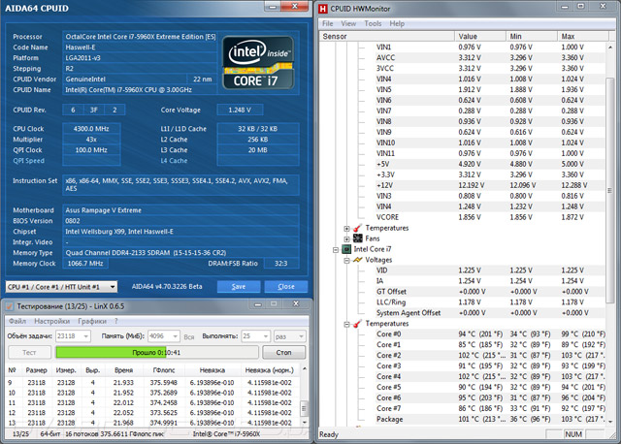
Task: Expand the Fans tree node
Action: 346,238
